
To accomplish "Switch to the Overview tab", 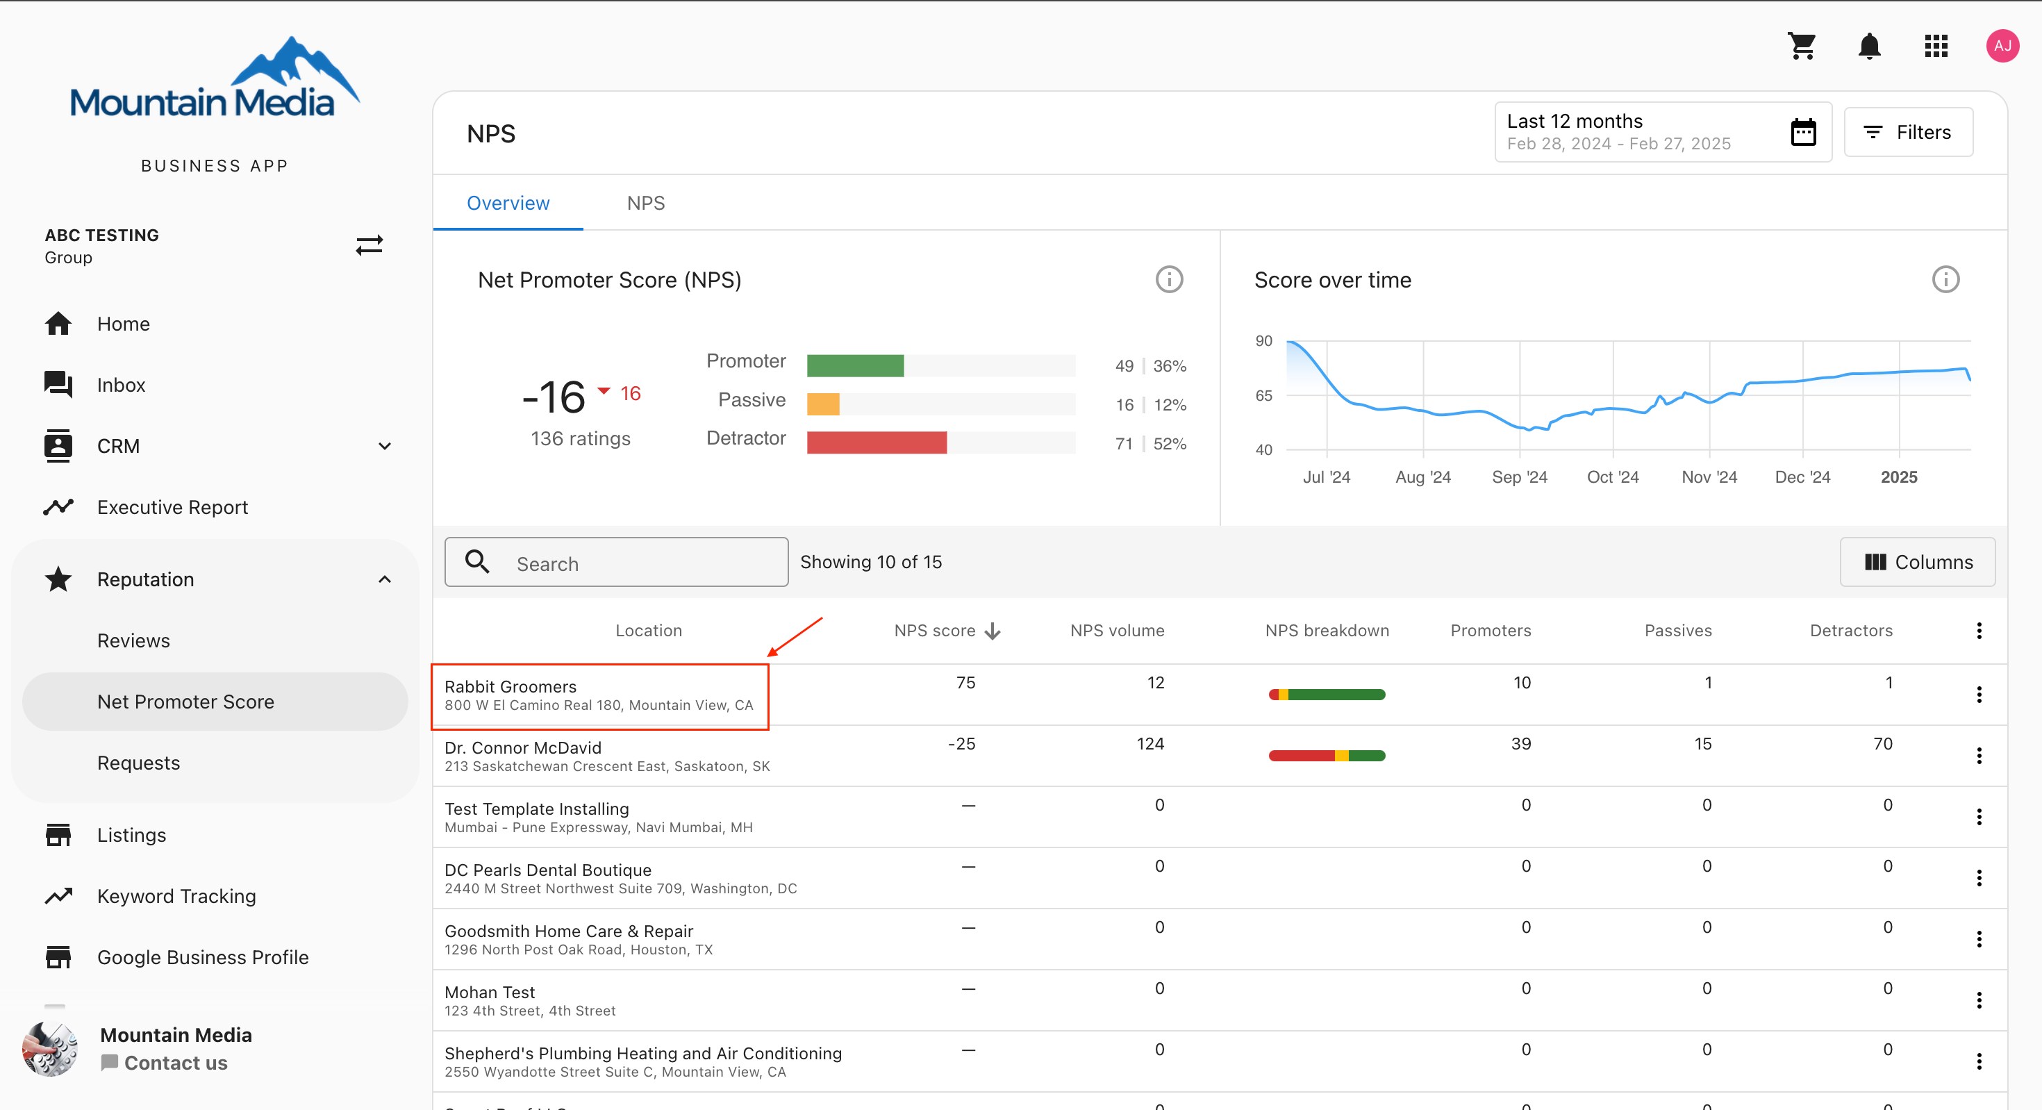I will 507,203.
